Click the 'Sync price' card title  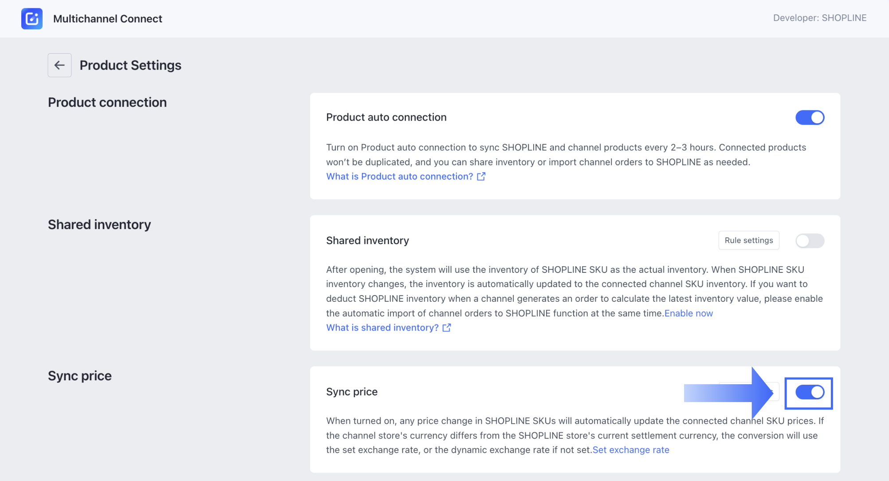pos(352,392)
